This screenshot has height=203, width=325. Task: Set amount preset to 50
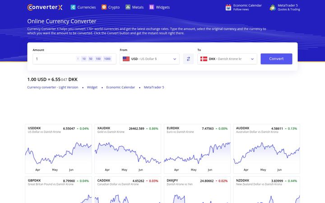coord(91,59)
